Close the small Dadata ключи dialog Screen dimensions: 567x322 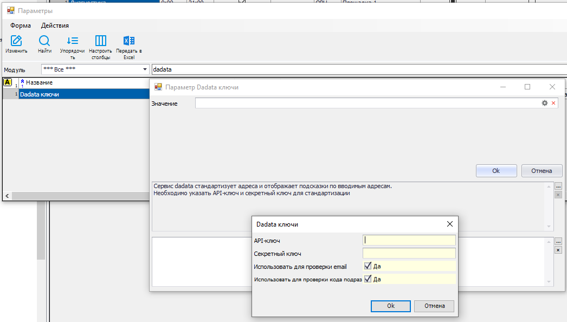pos(449,224)
